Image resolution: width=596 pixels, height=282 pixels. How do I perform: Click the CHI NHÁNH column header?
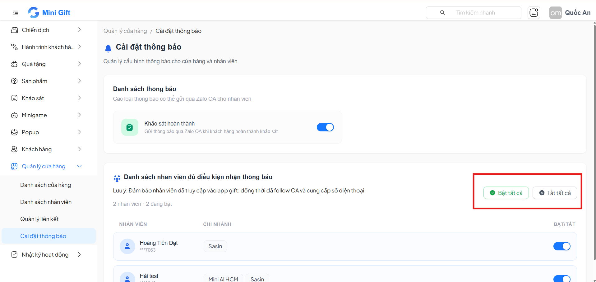217,224
